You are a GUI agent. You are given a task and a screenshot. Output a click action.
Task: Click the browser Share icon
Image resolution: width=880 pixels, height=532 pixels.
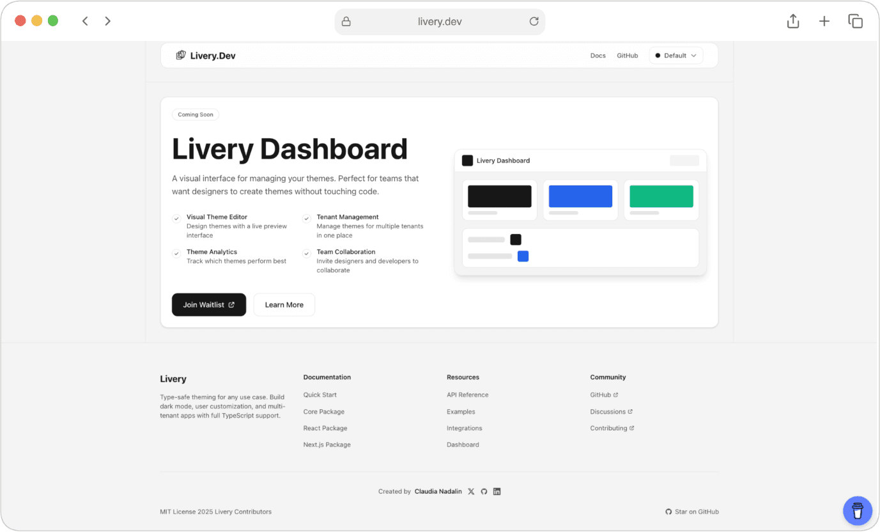coord(792,21)
